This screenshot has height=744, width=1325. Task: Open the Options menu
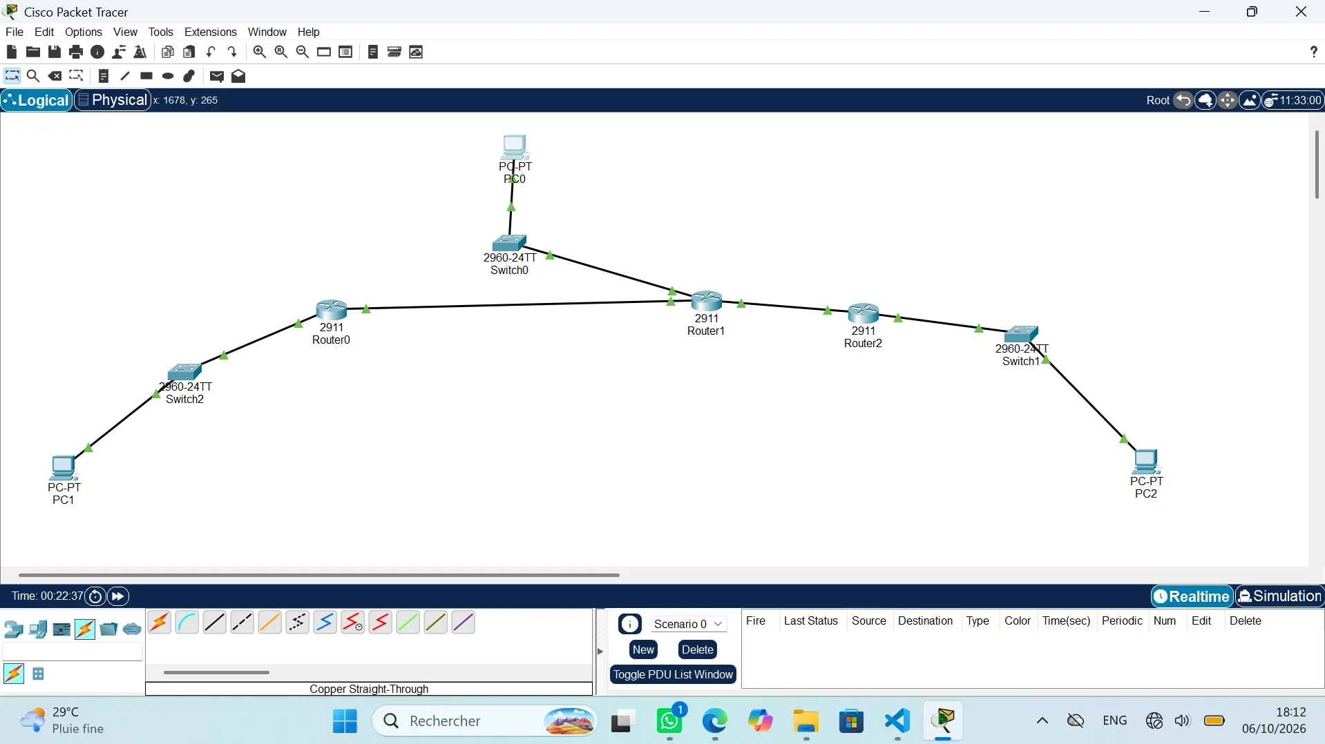click(84, 32)
